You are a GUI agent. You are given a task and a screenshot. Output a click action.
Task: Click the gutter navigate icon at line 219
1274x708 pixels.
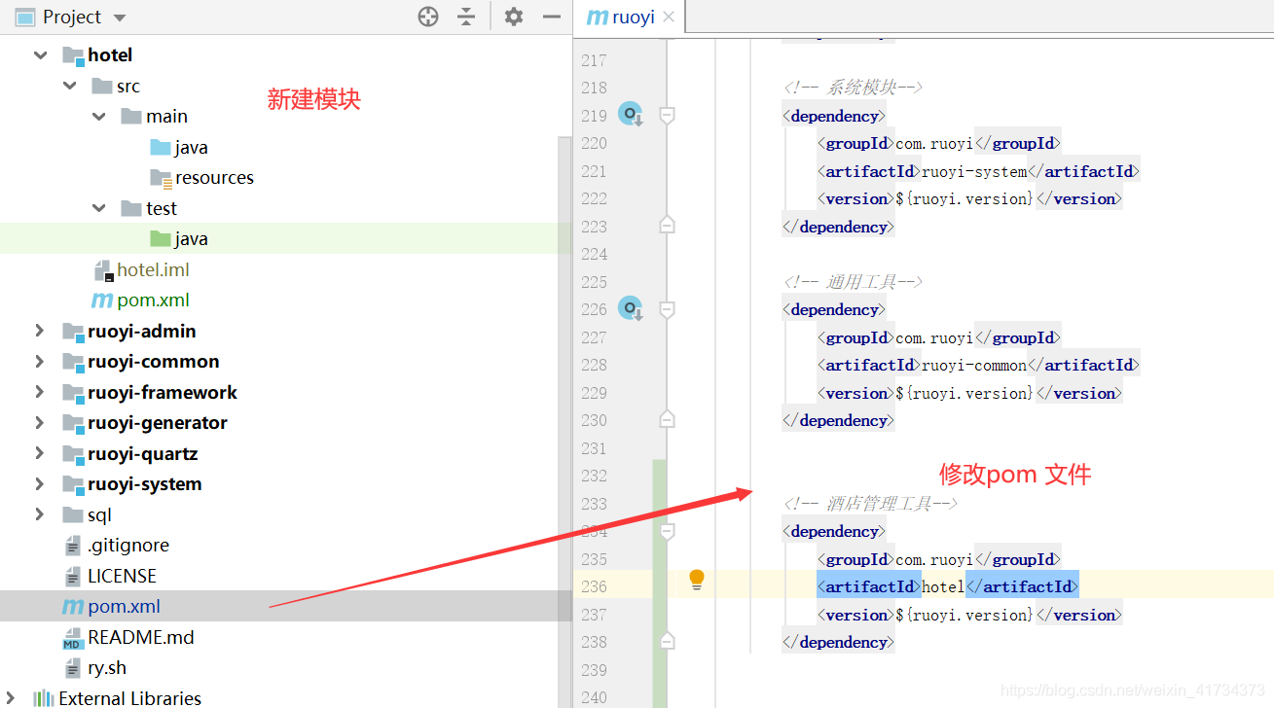(x=631, y=115)
